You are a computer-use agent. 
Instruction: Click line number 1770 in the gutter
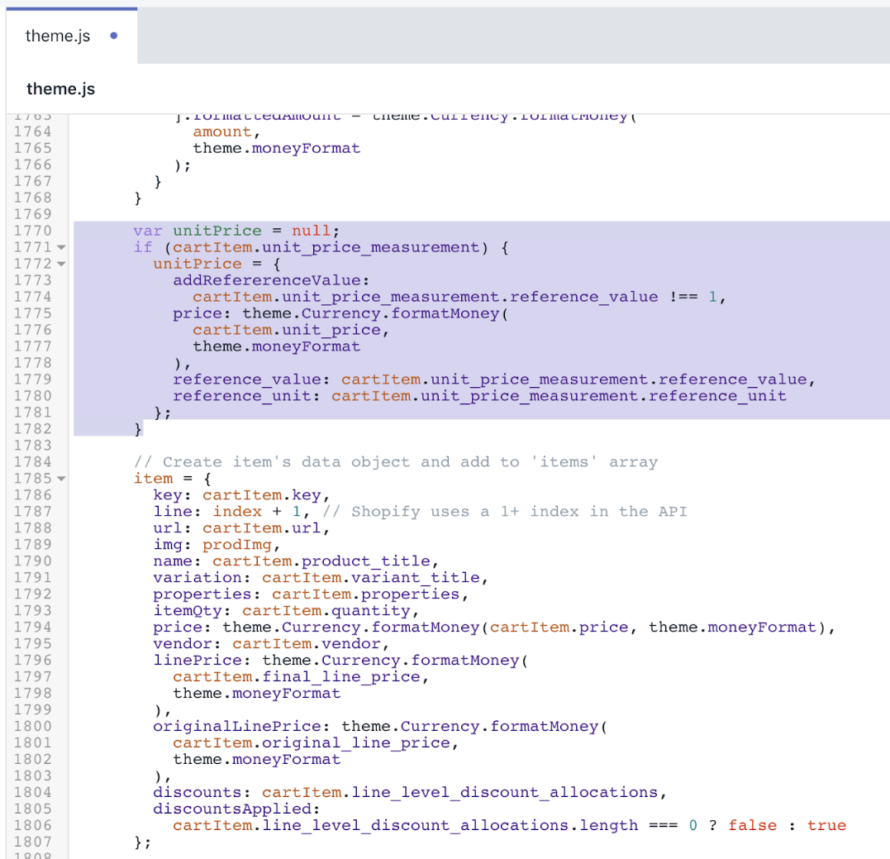[x=33, y=231]
